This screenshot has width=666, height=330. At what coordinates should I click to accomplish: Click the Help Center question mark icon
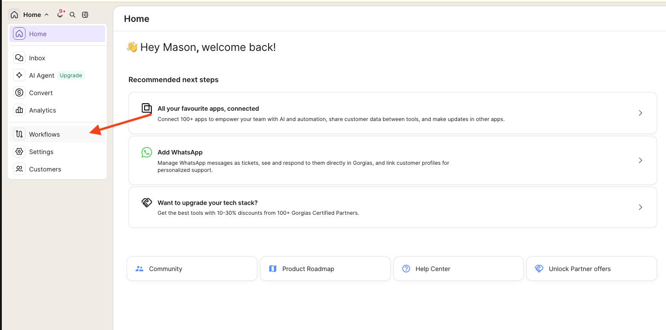406,269
